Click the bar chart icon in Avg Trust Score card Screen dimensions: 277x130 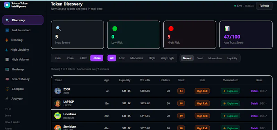click(227, 29)
